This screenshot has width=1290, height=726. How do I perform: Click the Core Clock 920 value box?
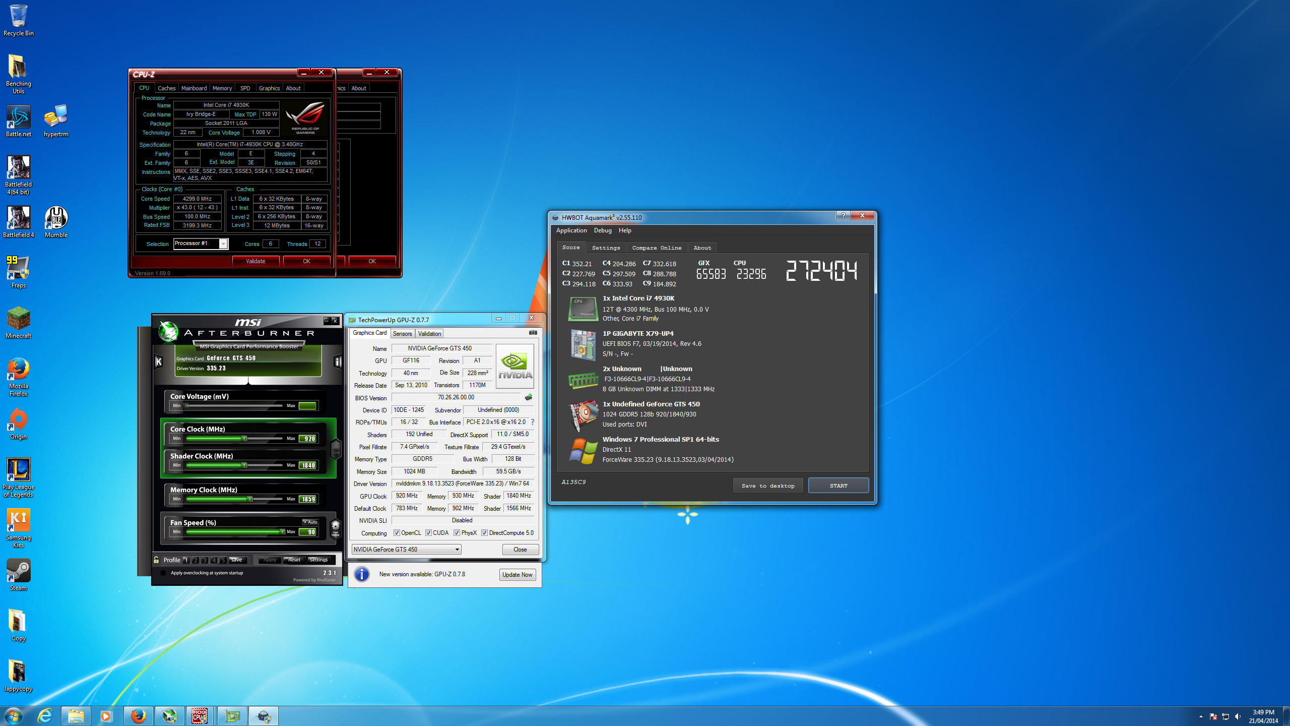click(308, 439)
